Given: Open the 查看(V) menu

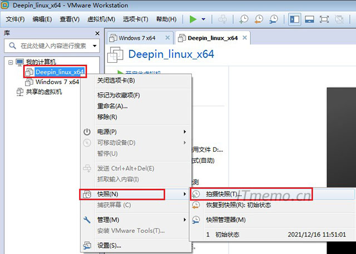Looking at the screenshot, I should pos(70,19).
